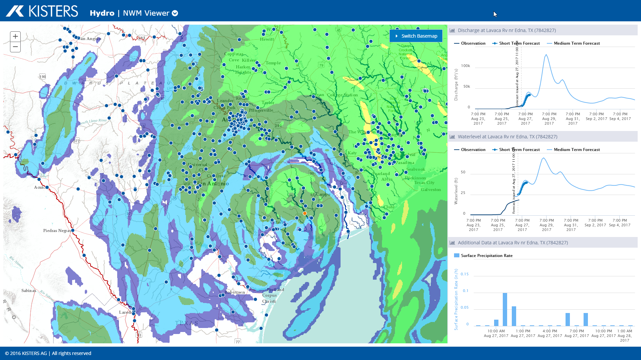Toggle the Observation series in the Discharge chart
The width and height of the screenshot is (641, 360).
tap(470, 43)
